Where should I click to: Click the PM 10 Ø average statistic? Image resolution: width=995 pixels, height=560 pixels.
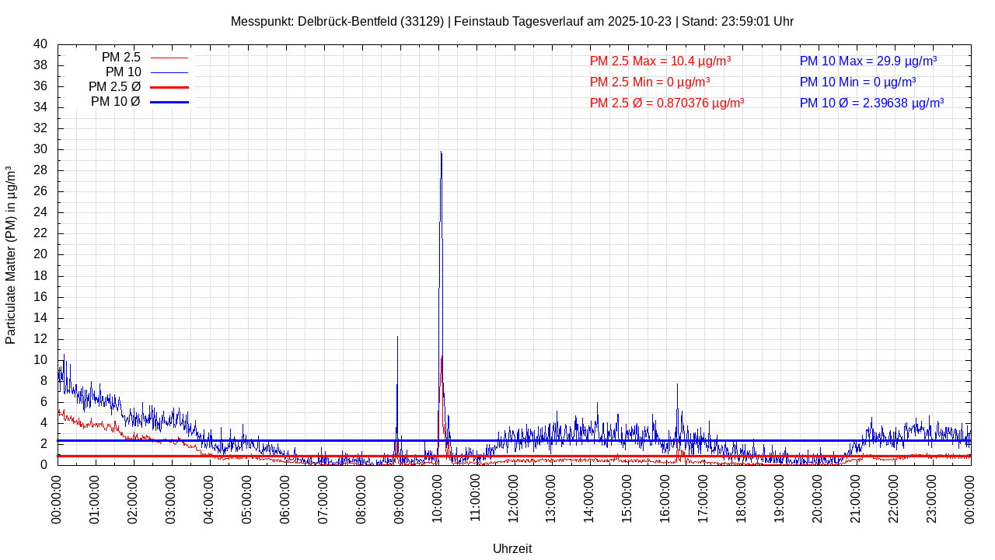(x=871, y=103)
